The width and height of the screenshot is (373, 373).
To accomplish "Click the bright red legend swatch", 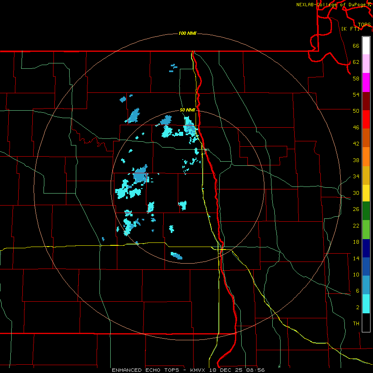I will [x=366, y=119].
